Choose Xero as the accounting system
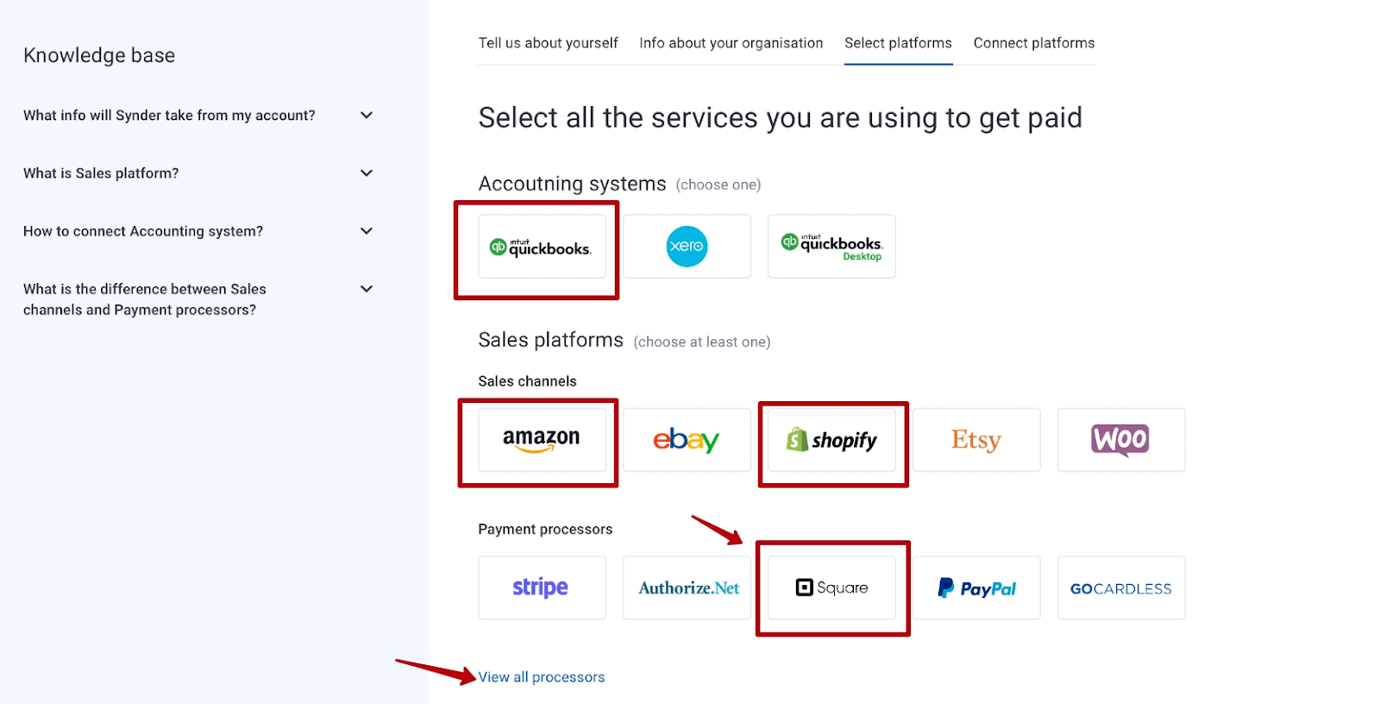Viewport: 1380px width, 704px height. (x=686, y=247)
